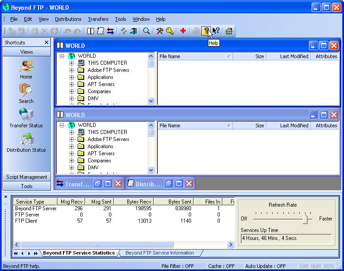Collapse the WORLD root node in active window

click(62, 56)
